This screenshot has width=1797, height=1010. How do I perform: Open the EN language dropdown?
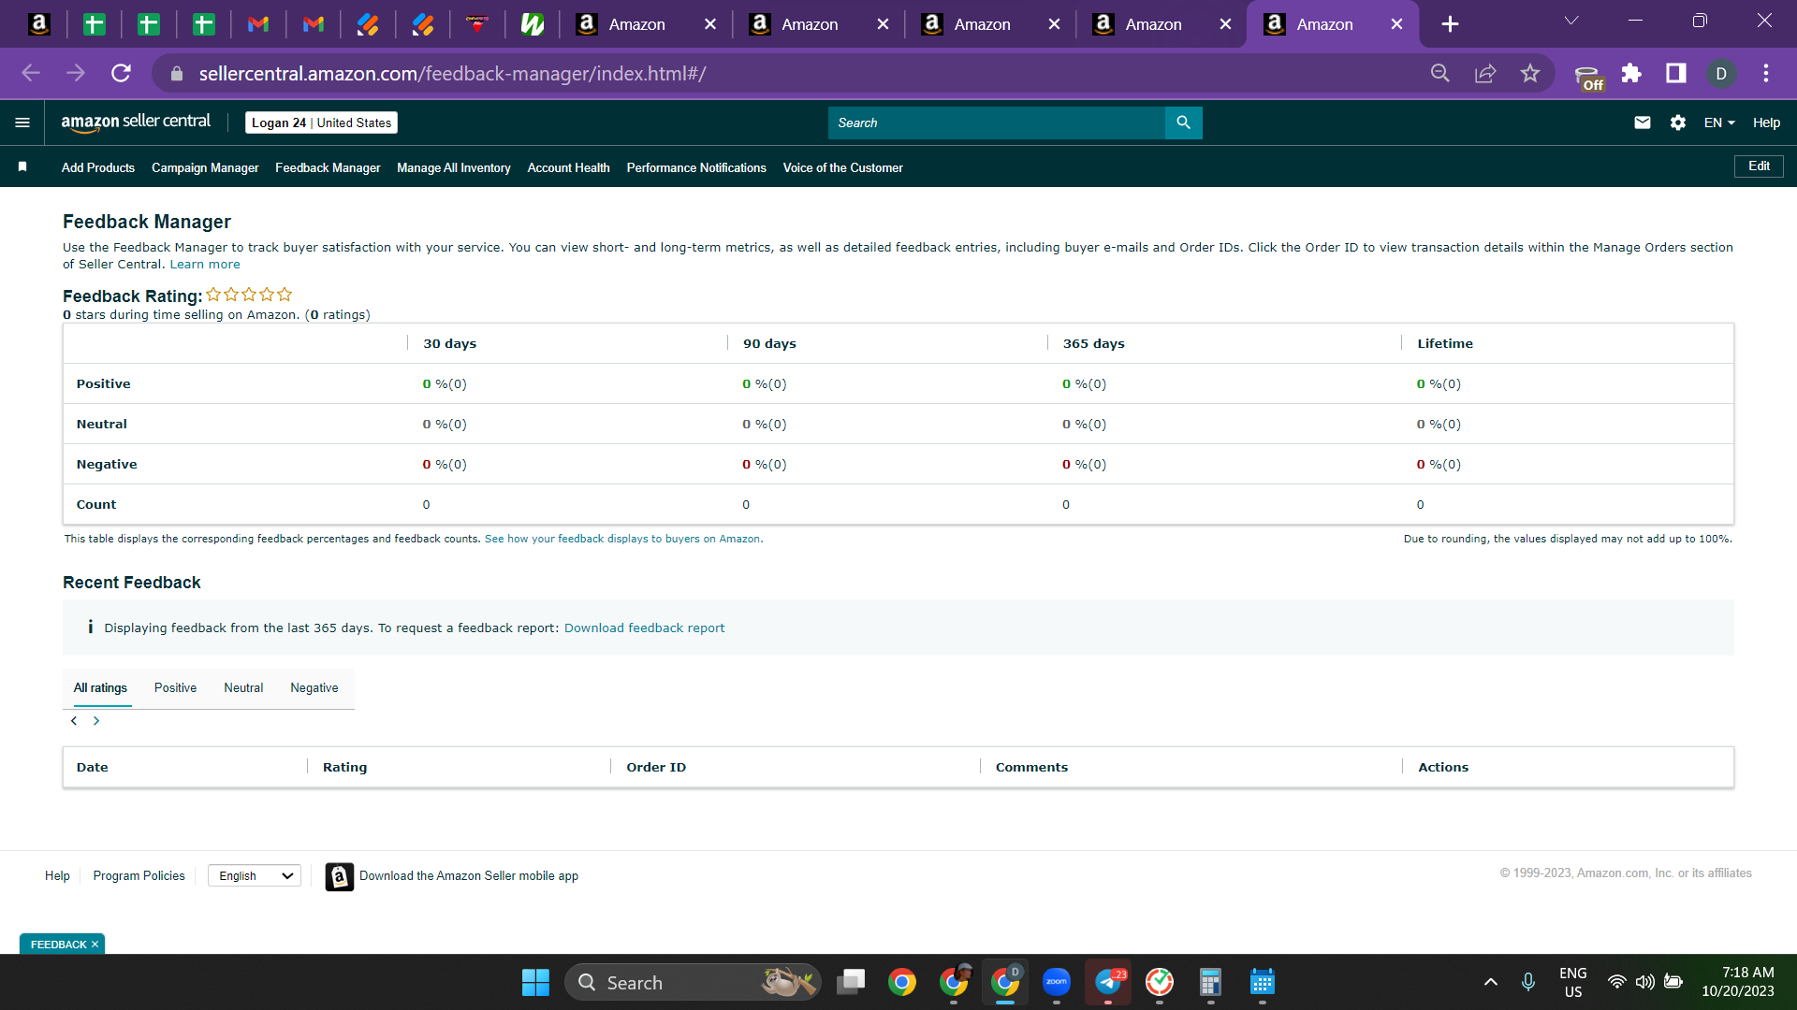(x=1719, y=123)
